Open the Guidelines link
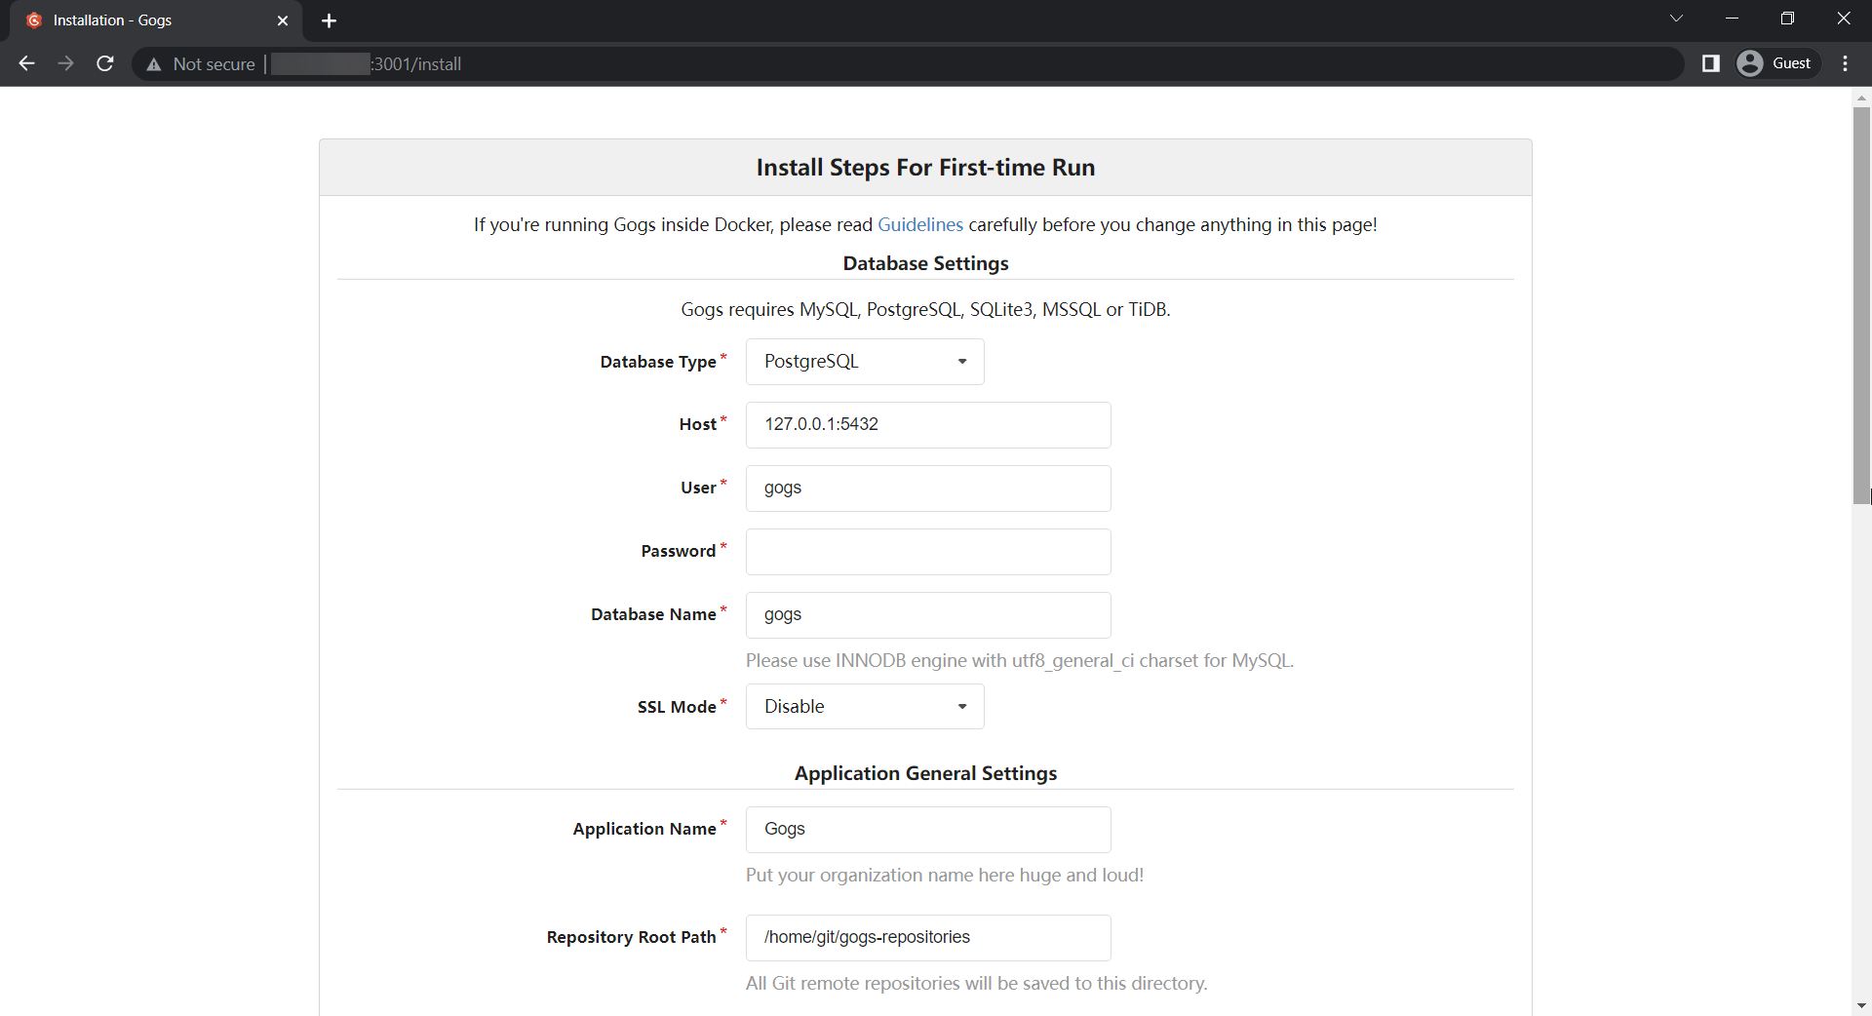This screenshot has width=1872, height=1016. [919, 224]
